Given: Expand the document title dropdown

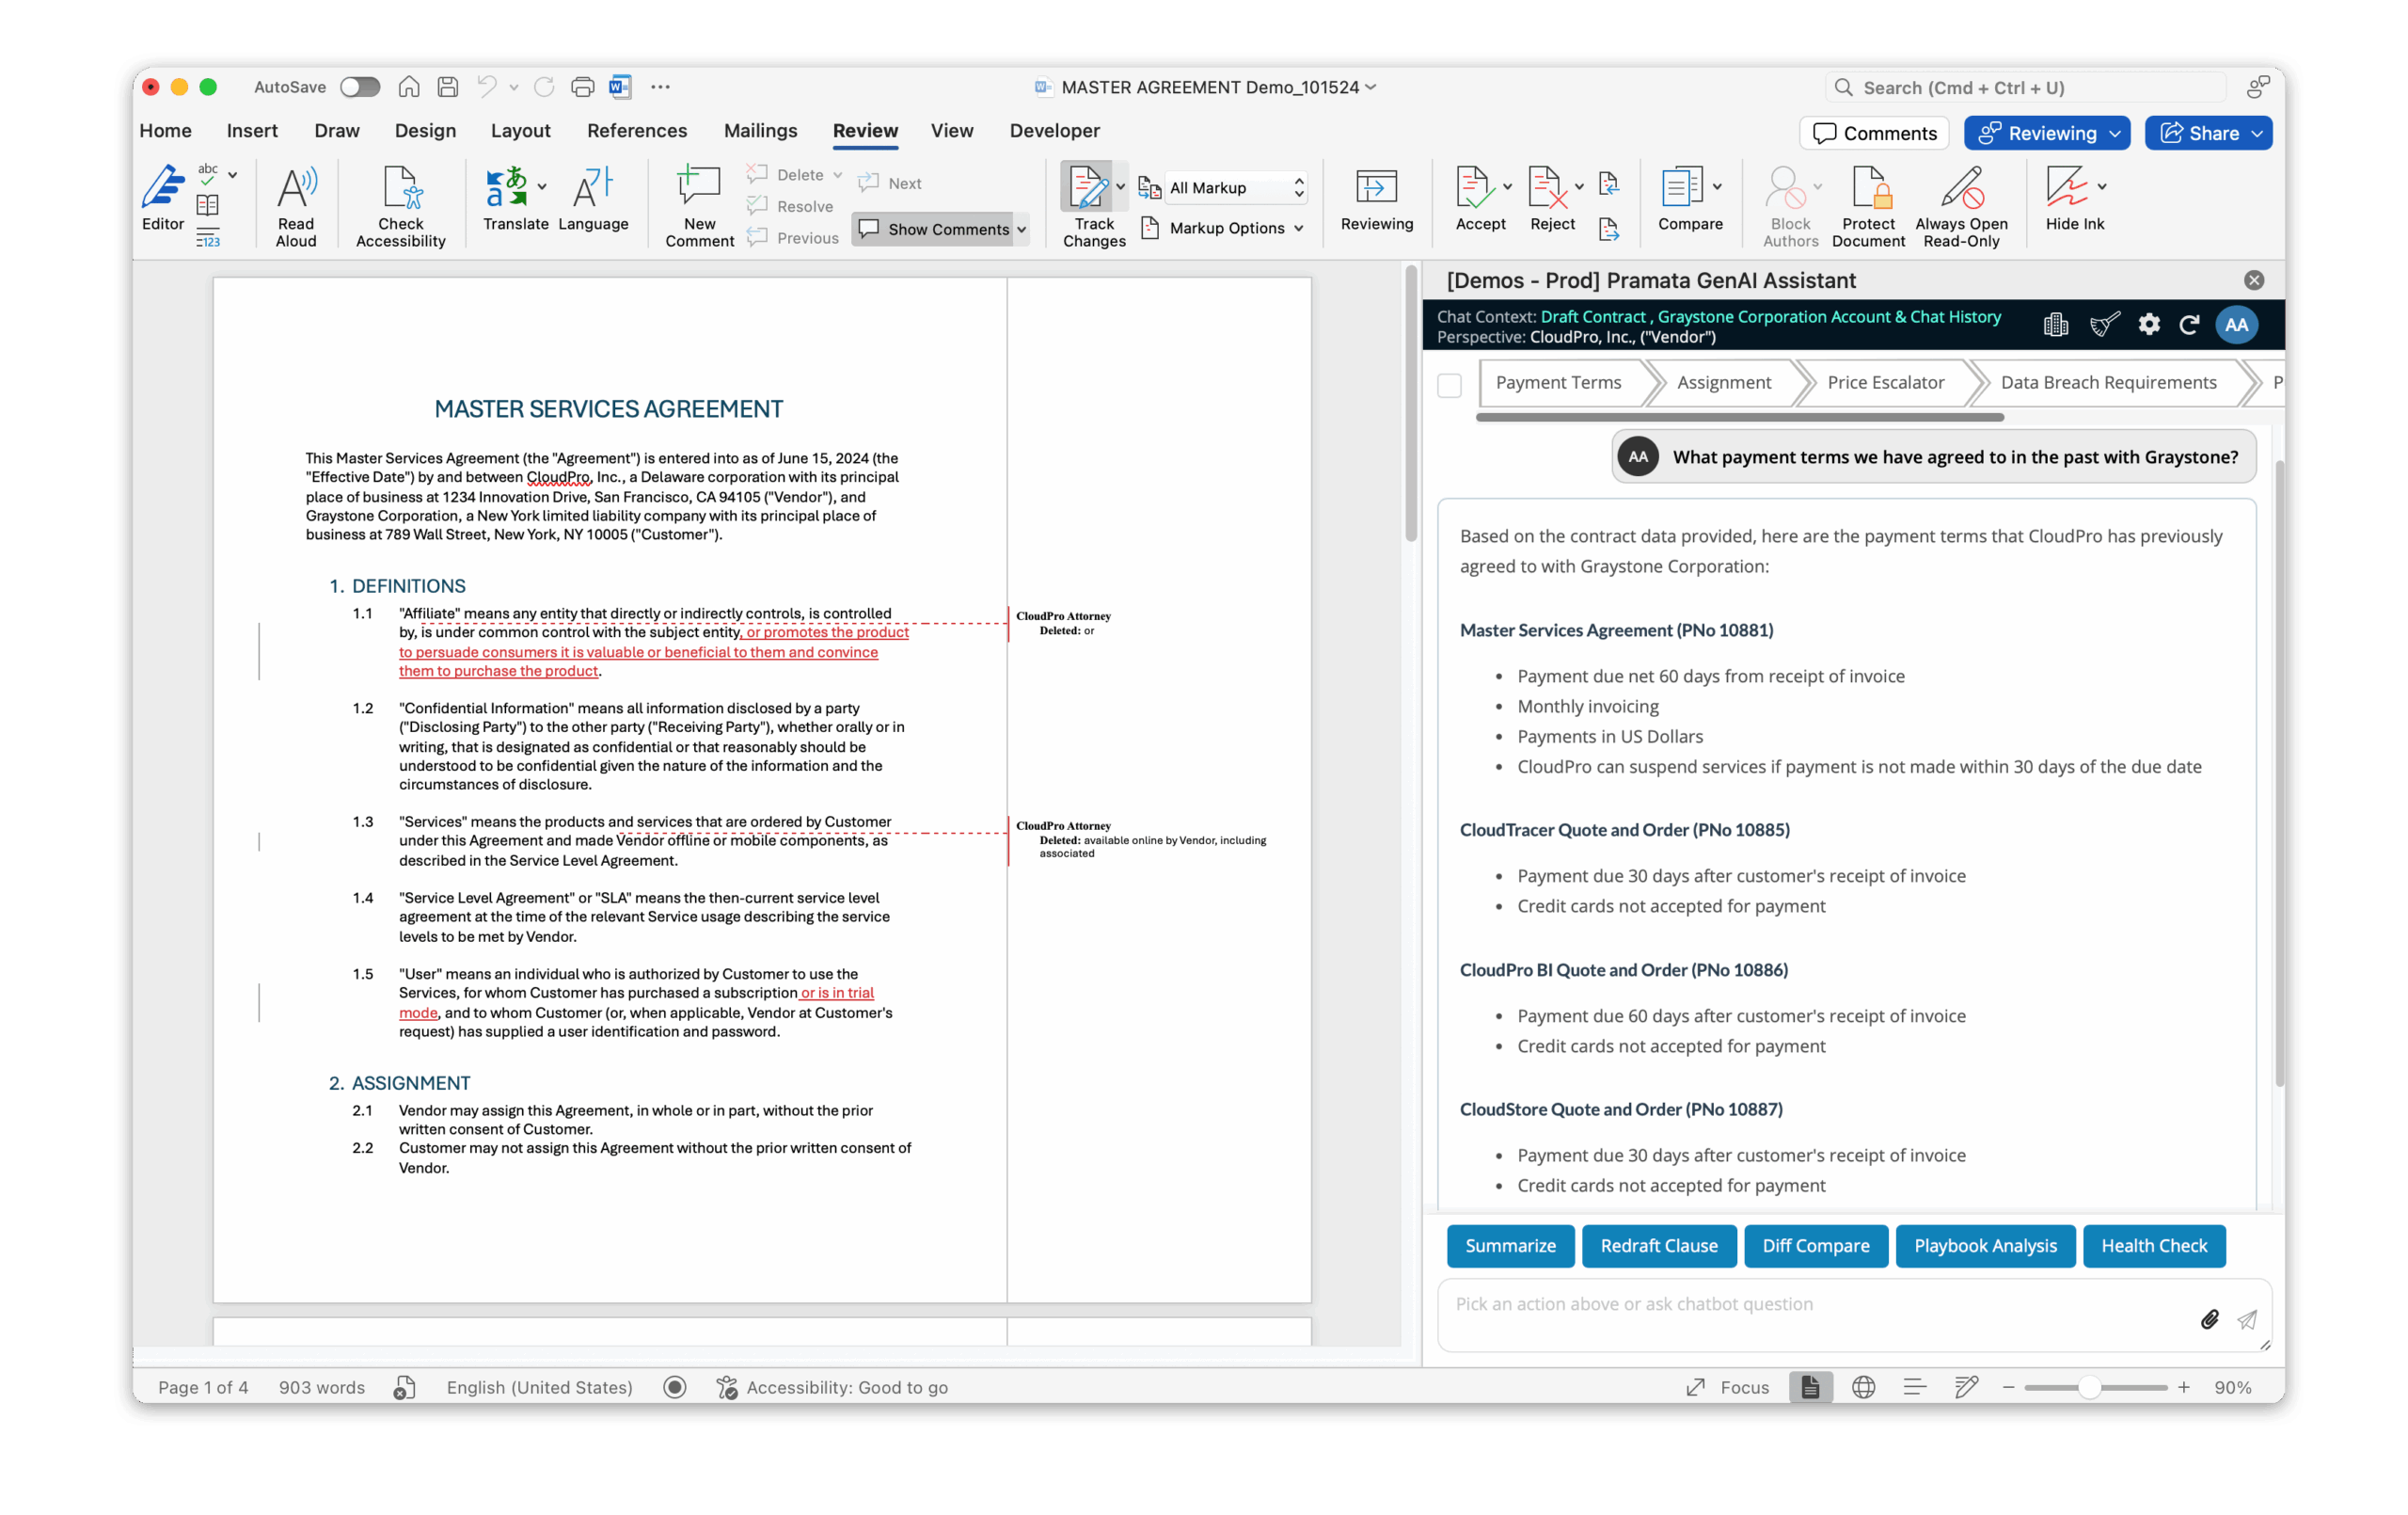Looking at the screenshot, I should coord(1371,88).
